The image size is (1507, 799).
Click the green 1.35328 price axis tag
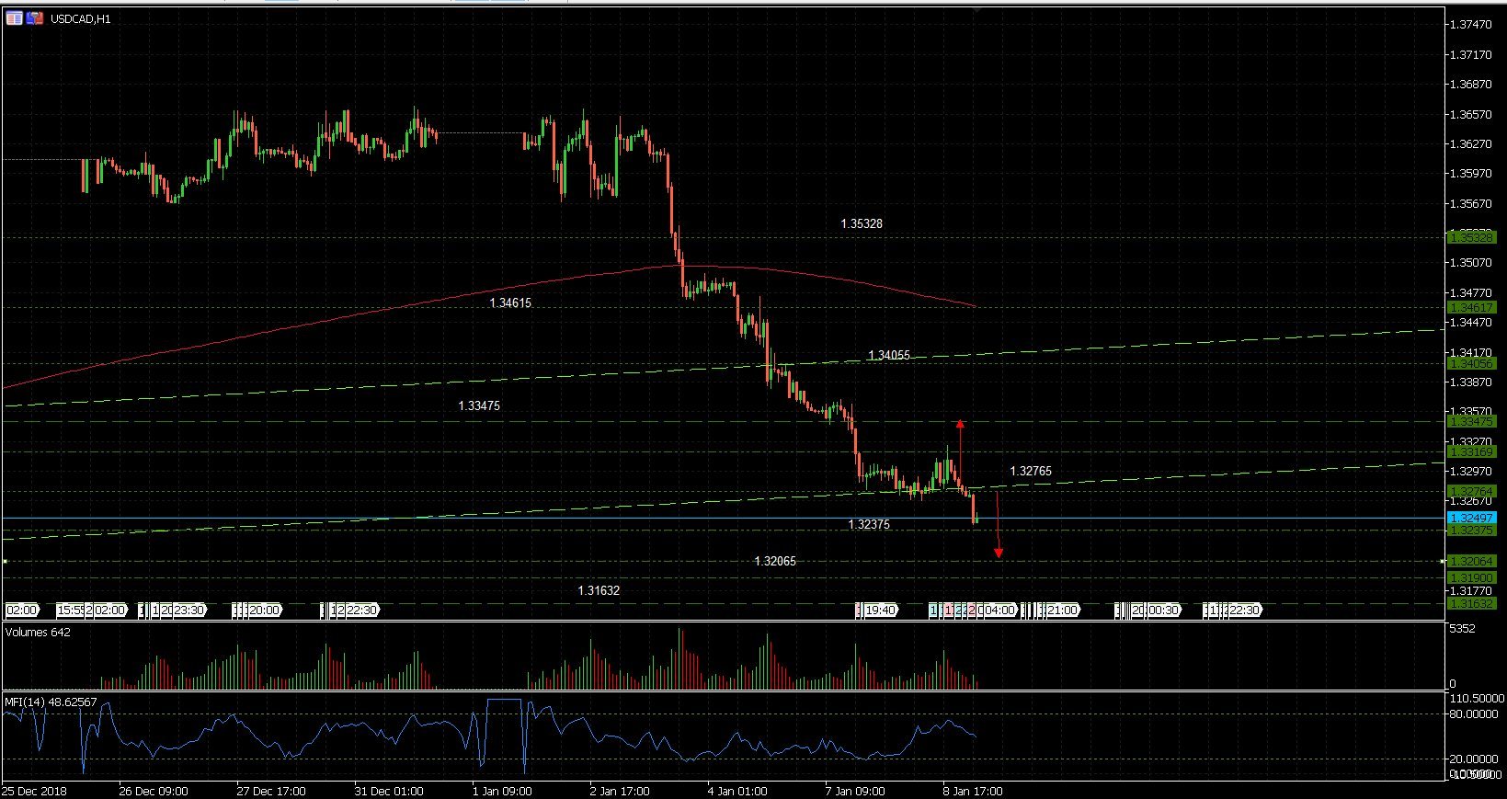1472,237
